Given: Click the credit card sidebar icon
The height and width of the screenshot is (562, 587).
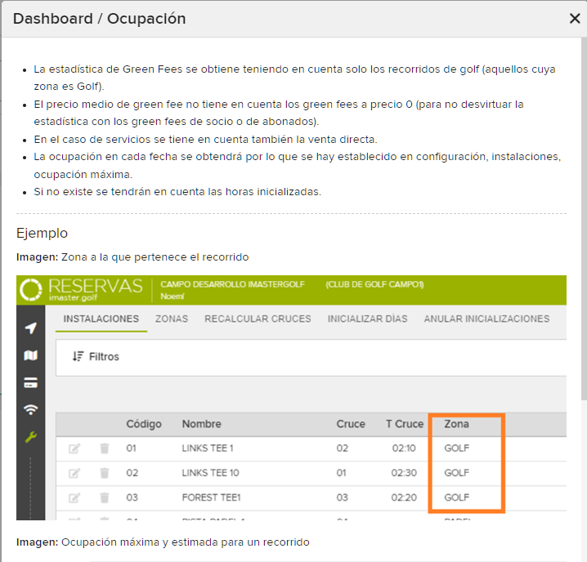Looking at the screenshot, I should tap(31, 383).
